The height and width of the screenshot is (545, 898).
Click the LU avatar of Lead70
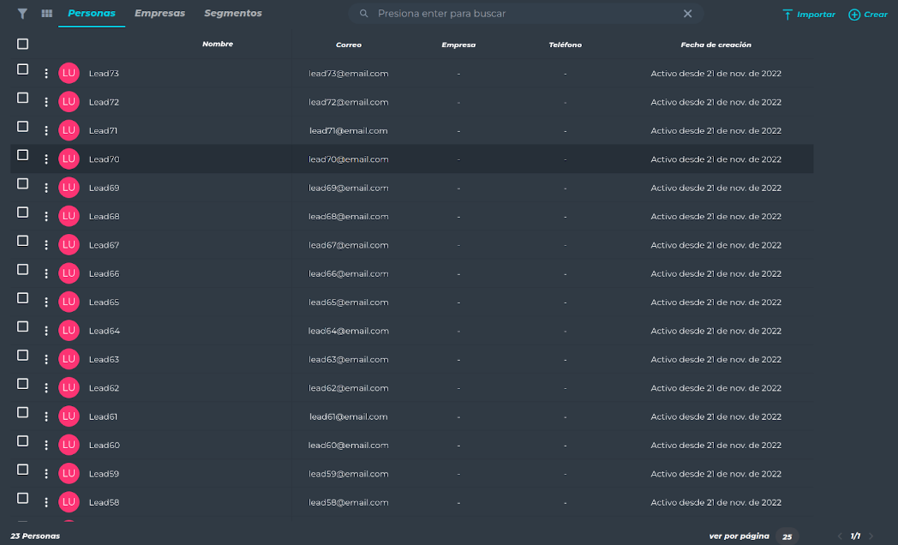69,159
